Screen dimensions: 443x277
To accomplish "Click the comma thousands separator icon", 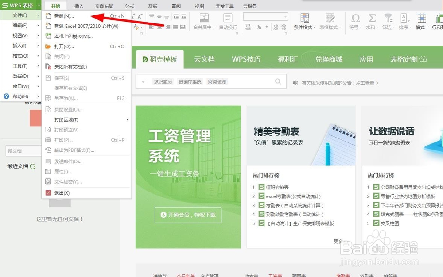I will click(267, 27).
